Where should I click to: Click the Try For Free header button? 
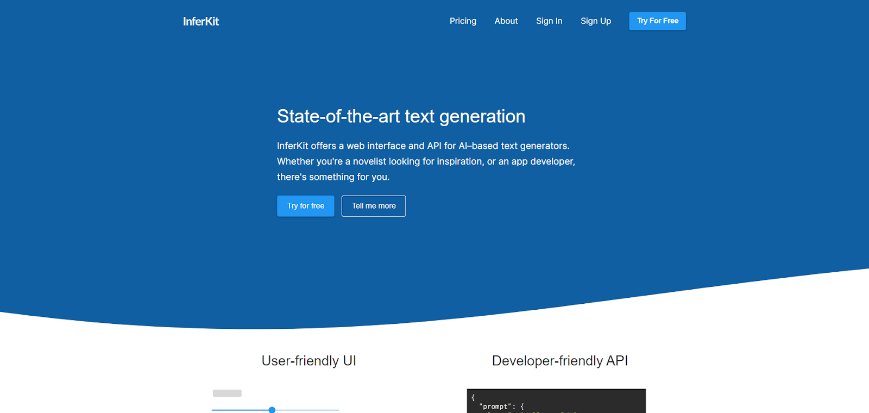pos(658,21)
